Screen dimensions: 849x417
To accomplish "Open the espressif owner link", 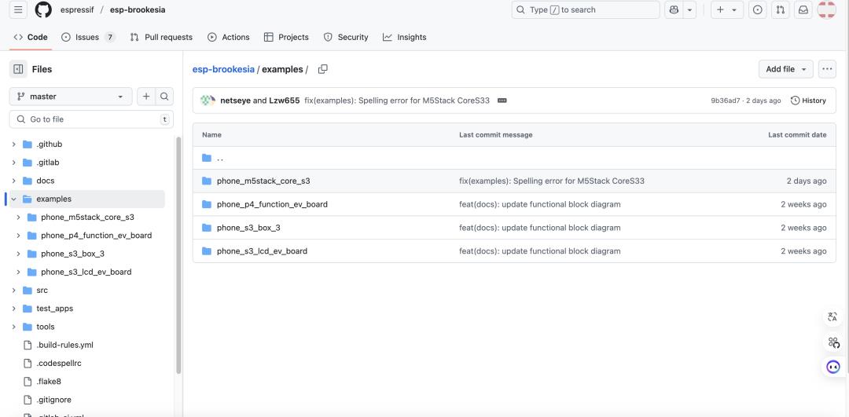I will coord(77,9).
